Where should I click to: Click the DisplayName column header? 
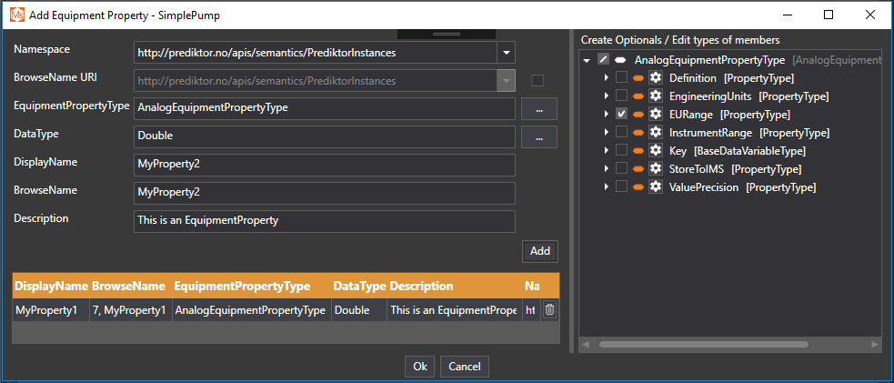[x=51, y=286]
